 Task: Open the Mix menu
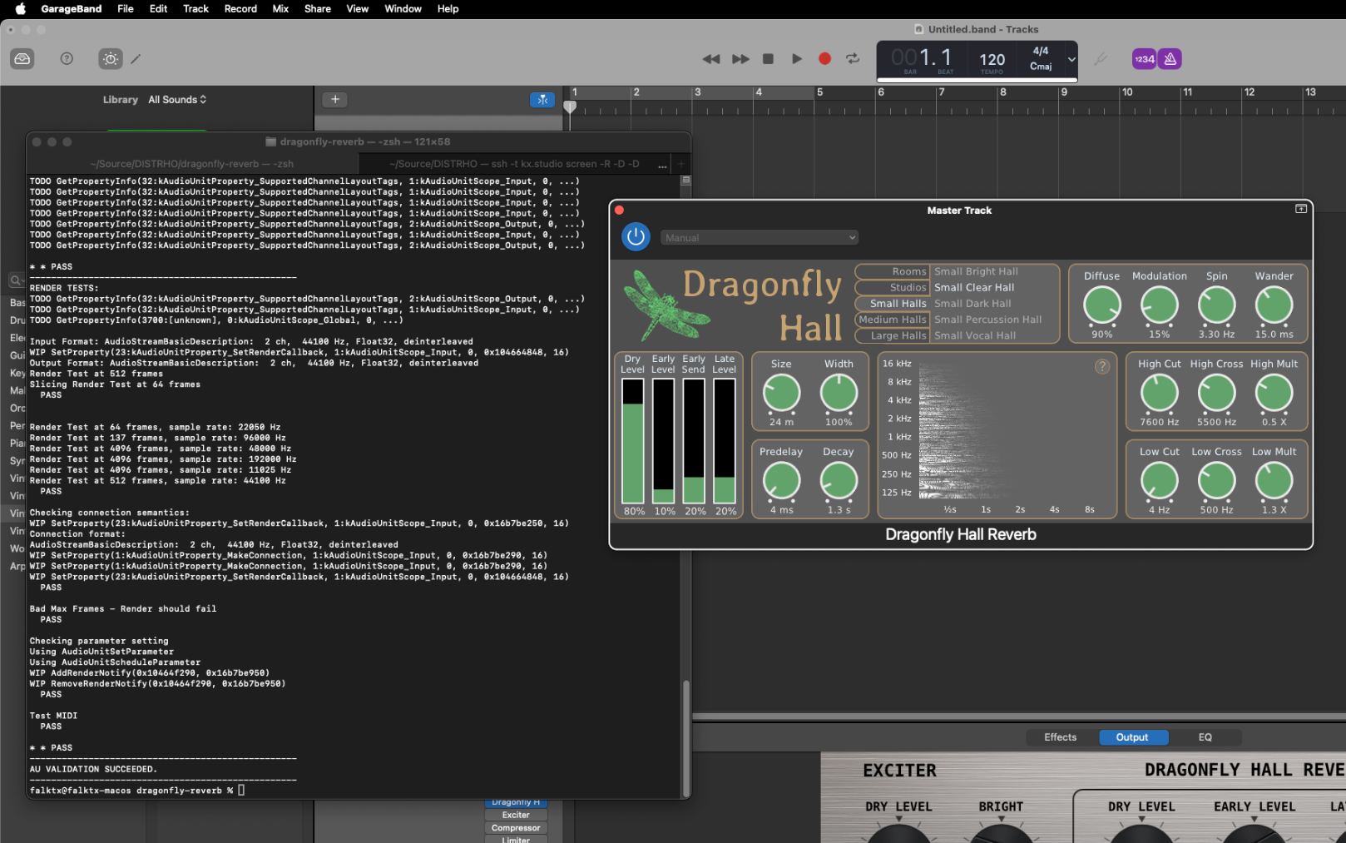point(280,9)
